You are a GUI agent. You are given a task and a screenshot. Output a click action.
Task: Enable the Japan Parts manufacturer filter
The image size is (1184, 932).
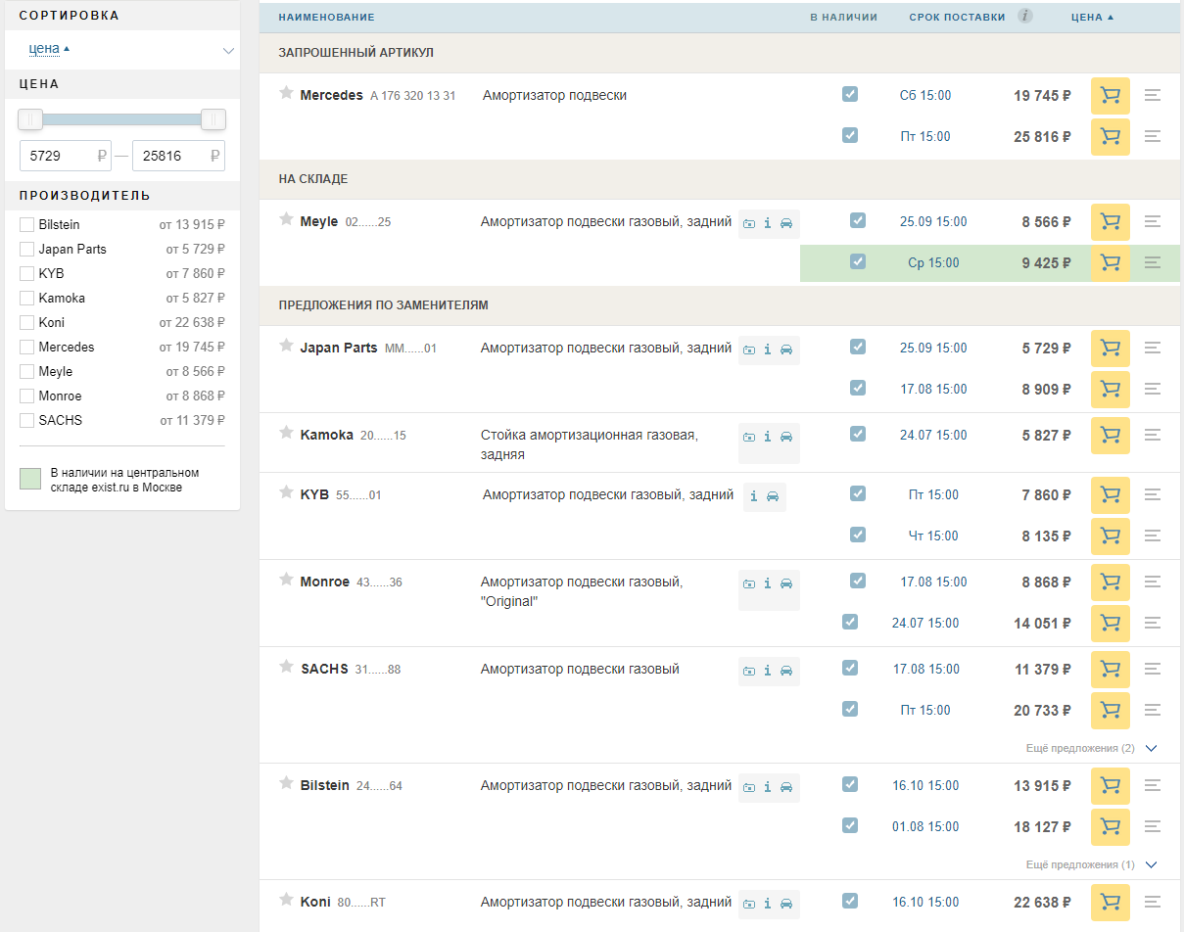click(x=27, y=250)
